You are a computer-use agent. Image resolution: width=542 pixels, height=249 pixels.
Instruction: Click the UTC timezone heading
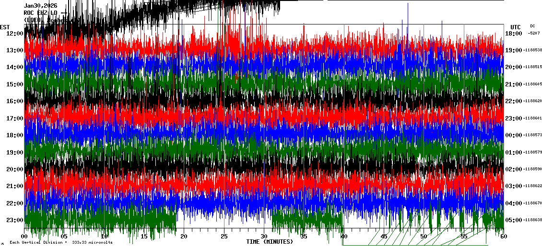tap(516, 27)
